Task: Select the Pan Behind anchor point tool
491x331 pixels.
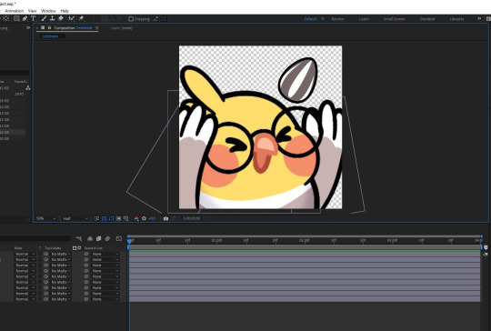Action: pyautogui.click(x=6, y=19)
